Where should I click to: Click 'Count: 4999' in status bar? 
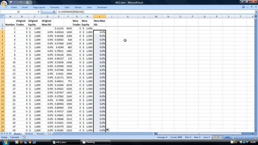176,137
